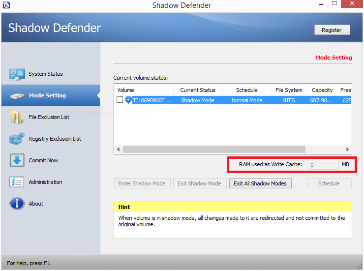Screen dimensions: 364x271
Task: Click the RAM used as Write Cache field
Action: [323, 164]
